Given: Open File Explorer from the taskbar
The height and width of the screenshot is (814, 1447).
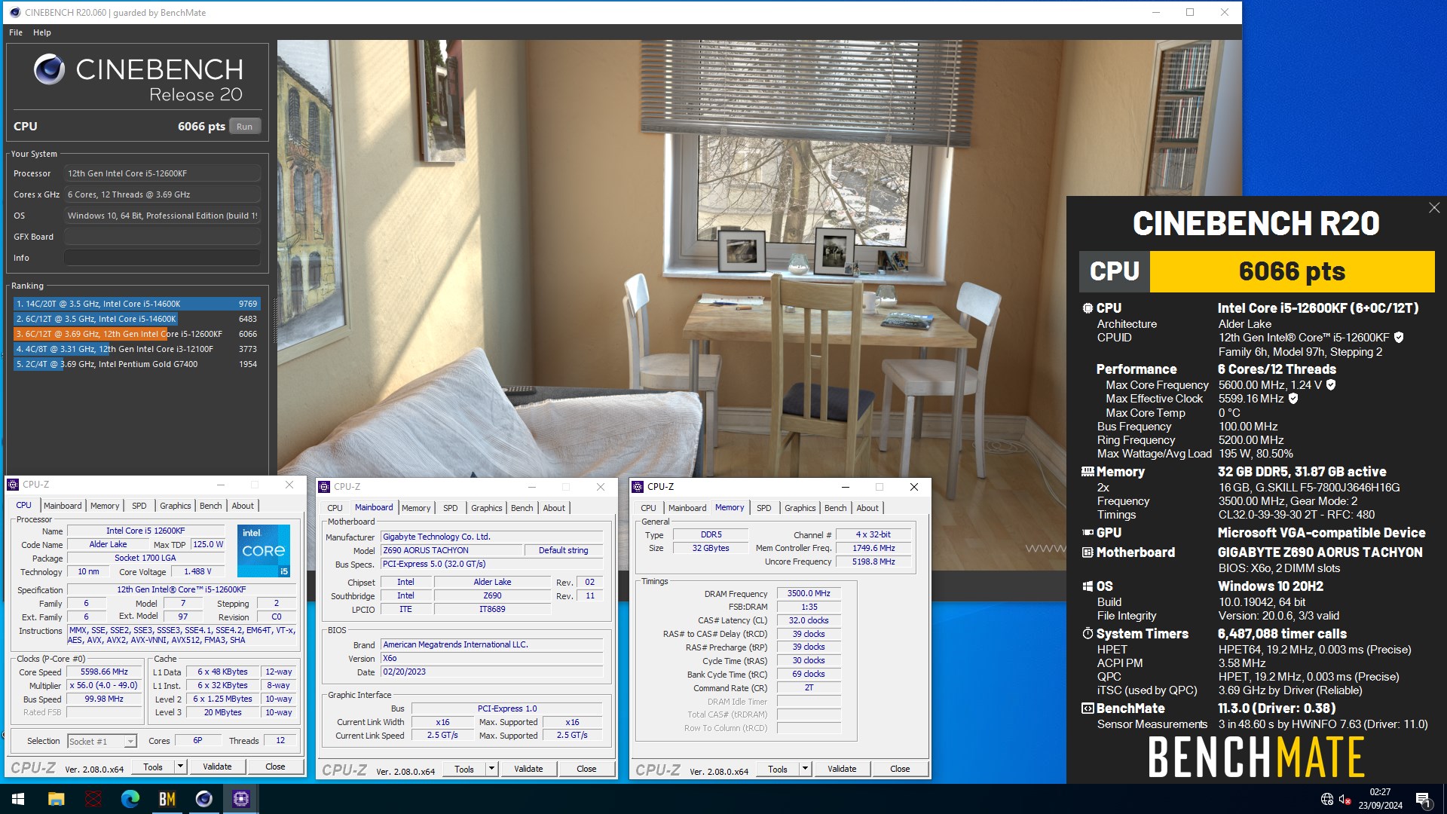Looking at the screenshot, I should [57, 799].
